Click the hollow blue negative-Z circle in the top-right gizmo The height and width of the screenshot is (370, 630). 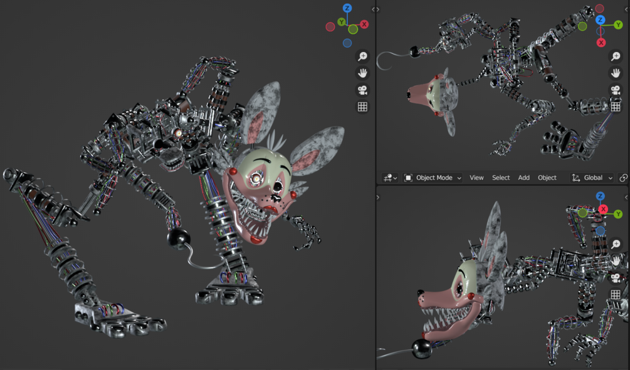click(601, 31)
